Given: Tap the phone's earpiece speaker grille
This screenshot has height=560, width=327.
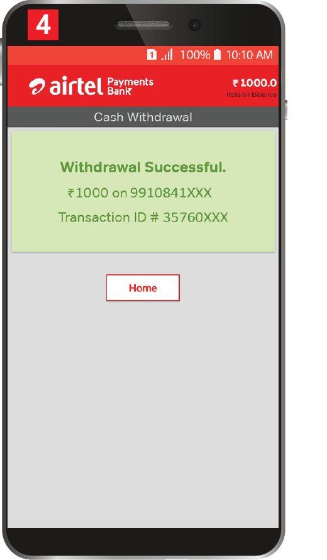Looking at the screenshot, I should point(143,25).
